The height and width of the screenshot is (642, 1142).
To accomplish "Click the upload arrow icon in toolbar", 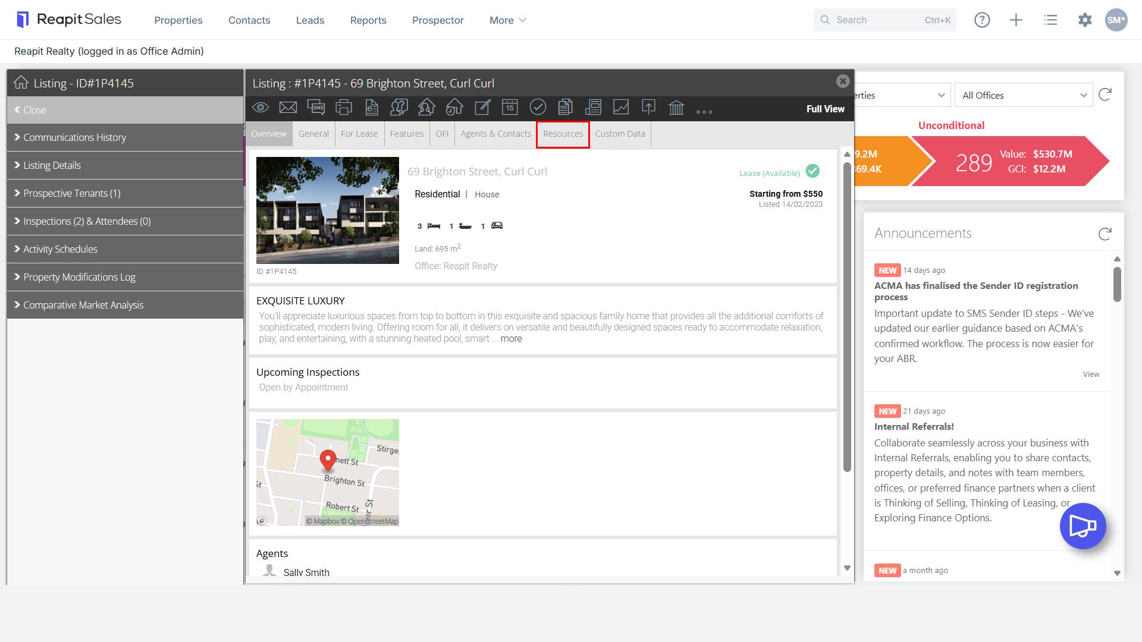I will 648,107.
